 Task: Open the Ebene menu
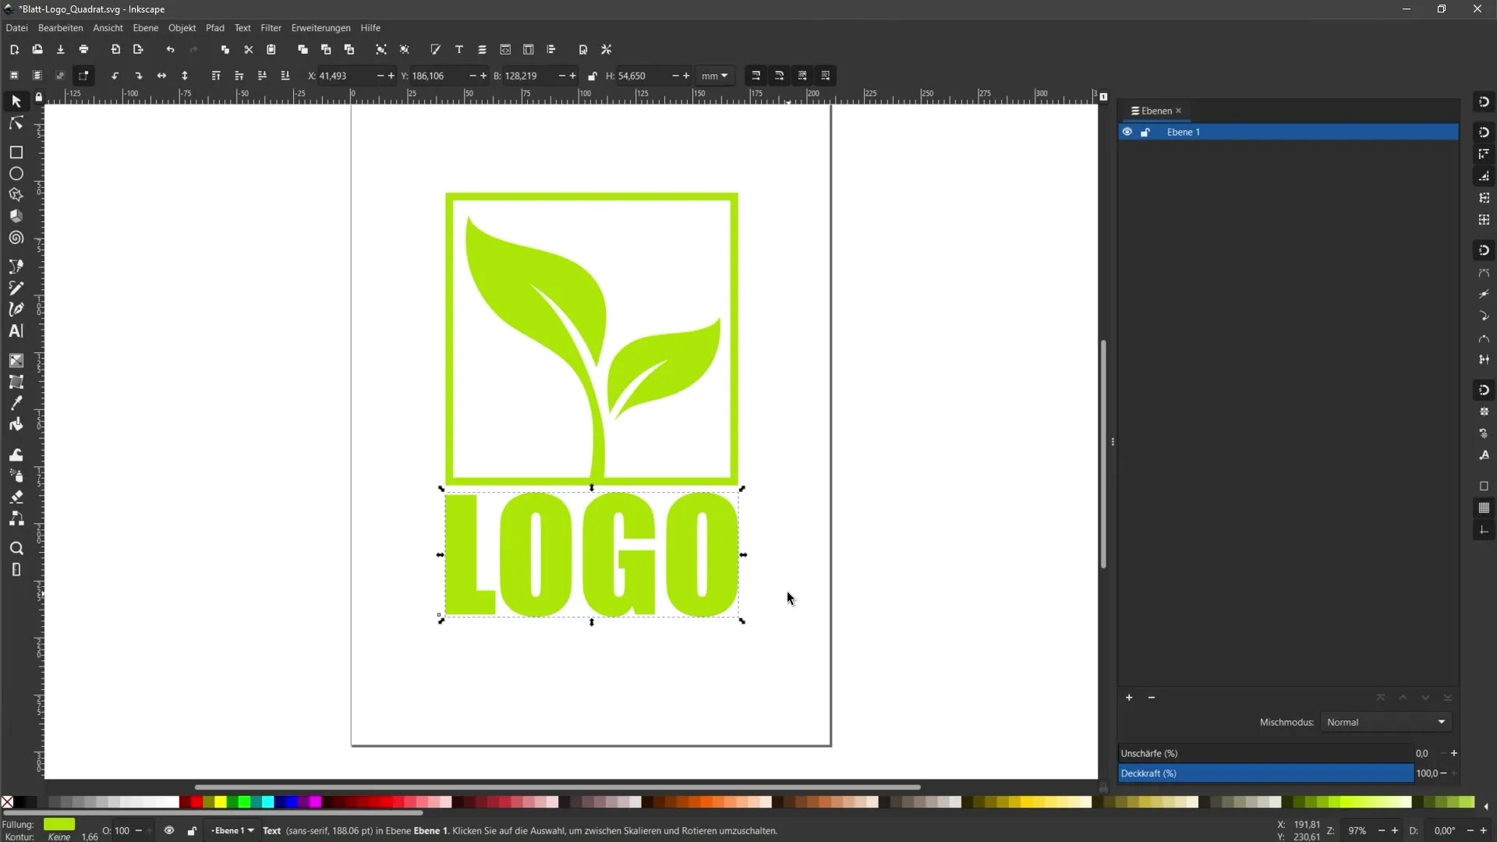point(145,28)
